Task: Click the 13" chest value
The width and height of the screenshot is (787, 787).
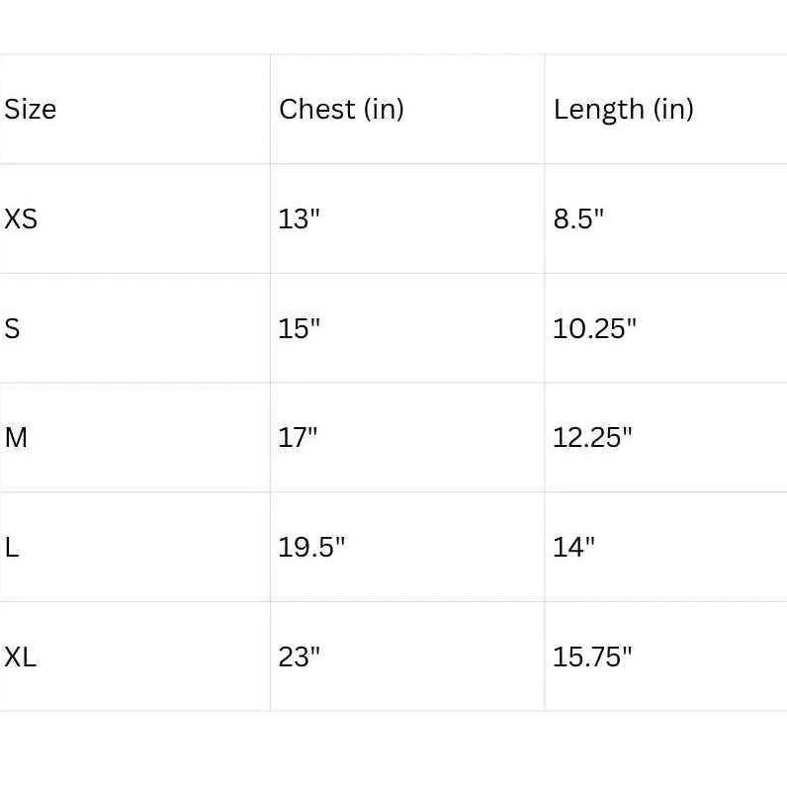Action: (300, 219)
